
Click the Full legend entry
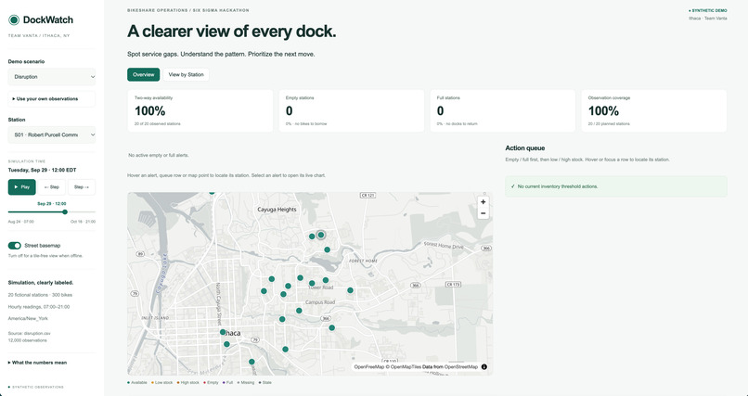(x=228, y=383)
